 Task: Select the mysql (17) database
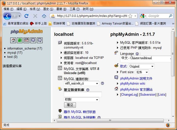[x=15, y=53]
